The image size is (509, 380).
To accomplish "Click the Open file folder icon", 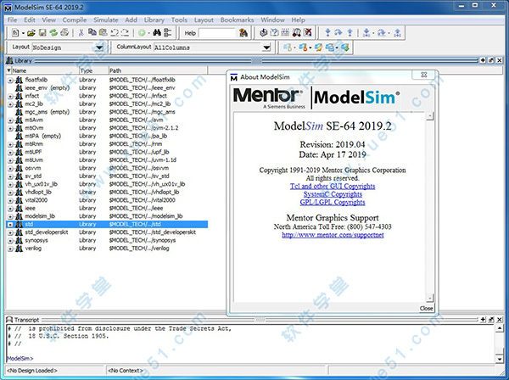I will coord(31,32).
